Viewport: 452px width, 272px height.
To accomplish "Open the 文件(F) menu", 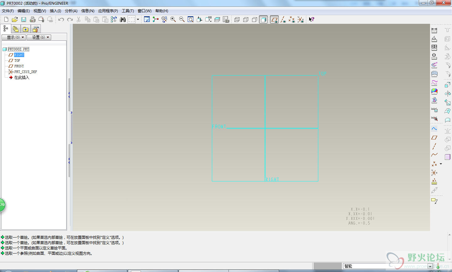I will point(8,11).
